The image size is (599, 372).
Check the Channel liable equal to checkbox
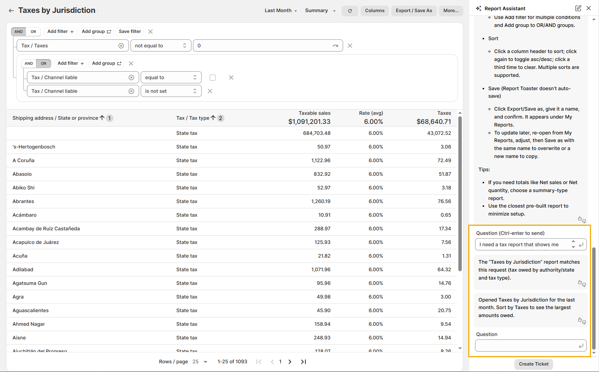pos(213,78)
